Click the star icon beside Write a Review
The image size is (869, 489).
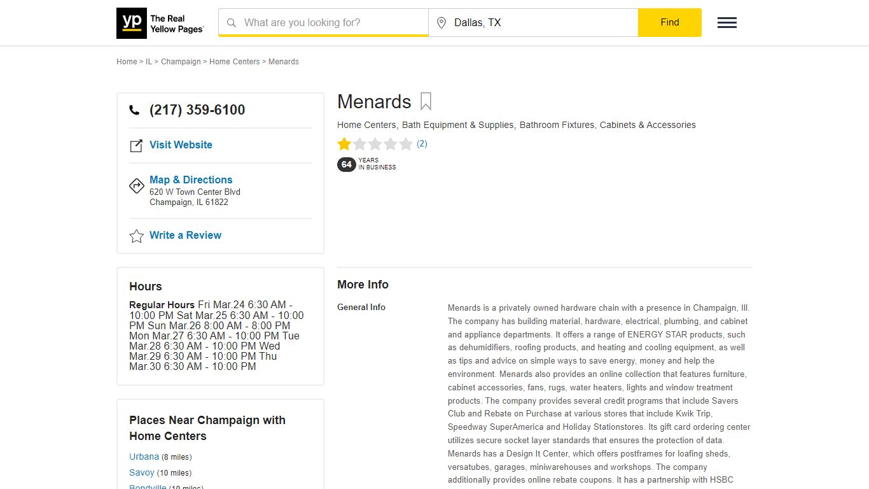tap(136, 236)
